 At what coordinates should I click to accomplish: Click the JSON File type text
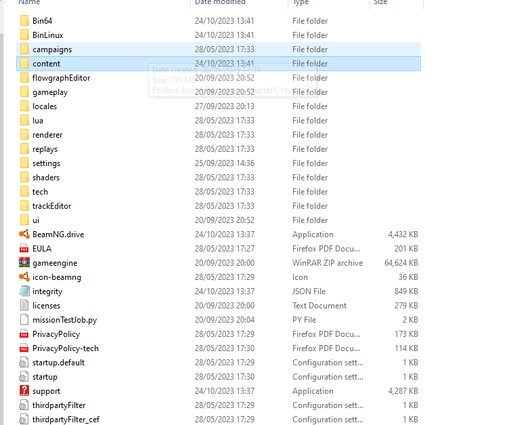point(309,291)
